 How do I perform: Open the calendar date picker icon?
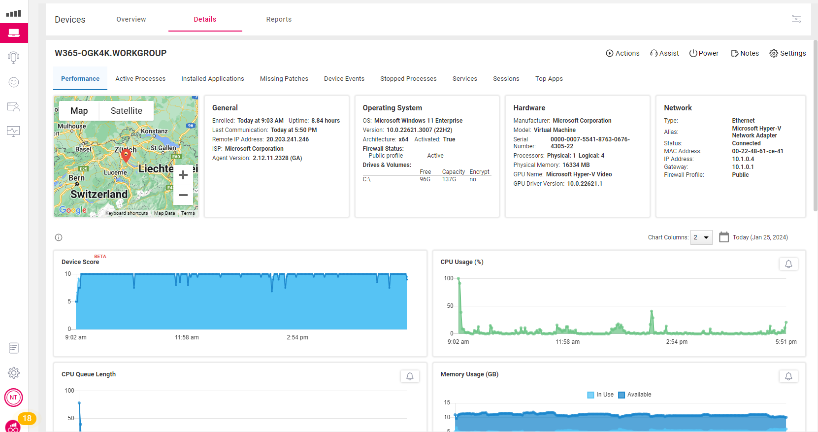724,237
